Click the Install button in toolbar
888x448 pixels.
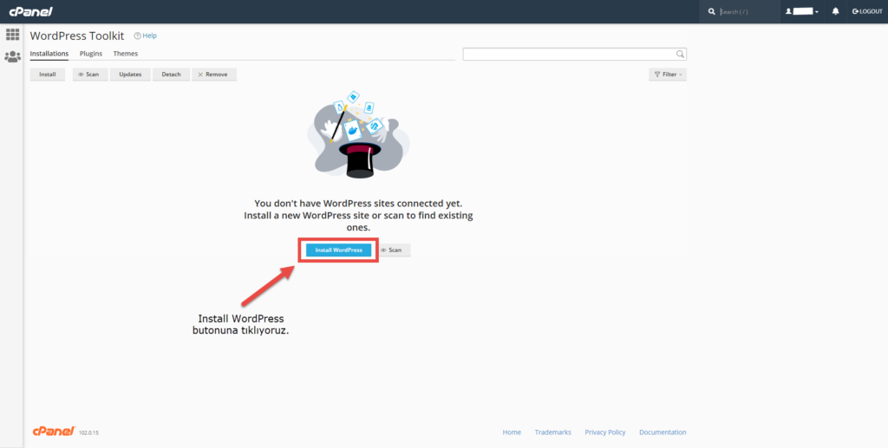pyautogui.click(x=48, y=75)
